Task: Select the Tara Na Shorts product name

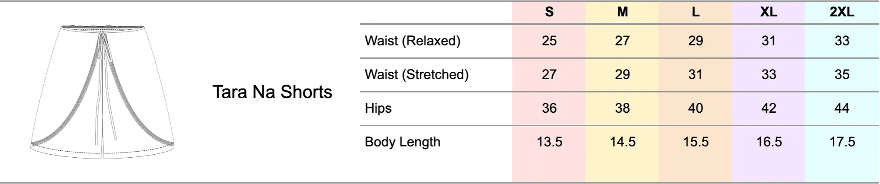Action: (x=272, y=92)
